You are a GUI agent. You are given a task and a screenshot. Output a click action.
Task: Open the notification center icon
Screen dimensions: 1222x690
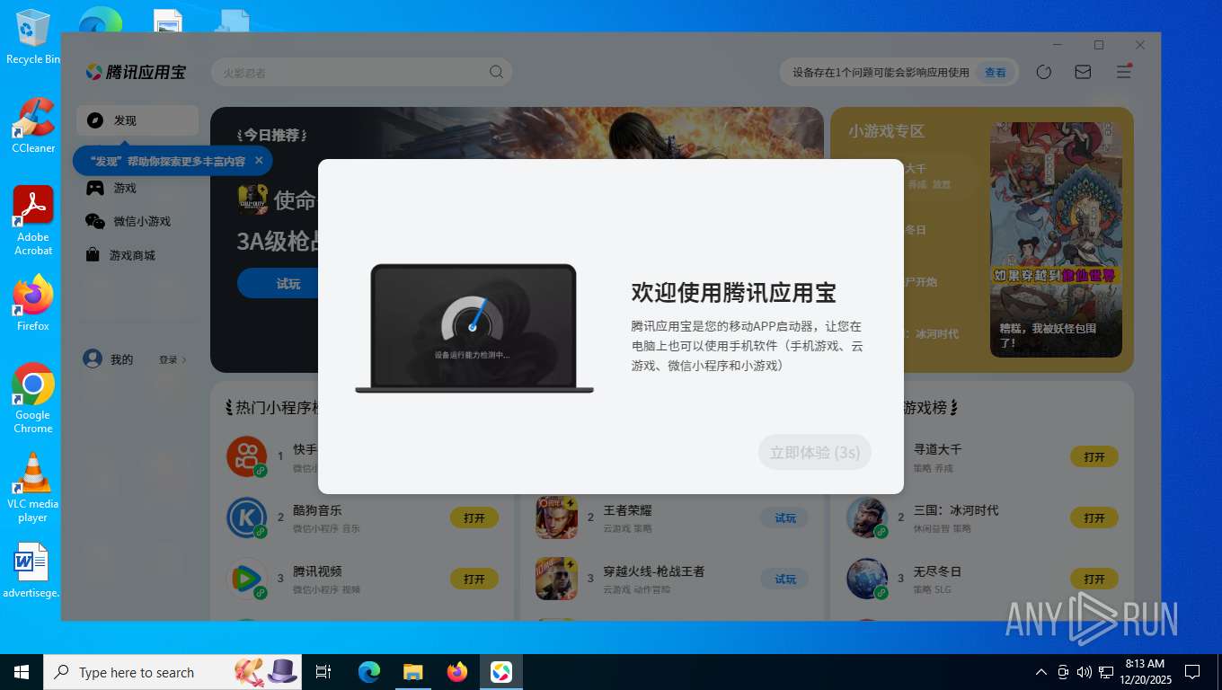[x=1192, y=672]
